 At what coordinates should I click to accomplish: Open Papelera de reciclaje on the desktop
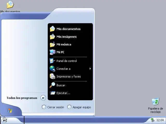tap(155, 101)
